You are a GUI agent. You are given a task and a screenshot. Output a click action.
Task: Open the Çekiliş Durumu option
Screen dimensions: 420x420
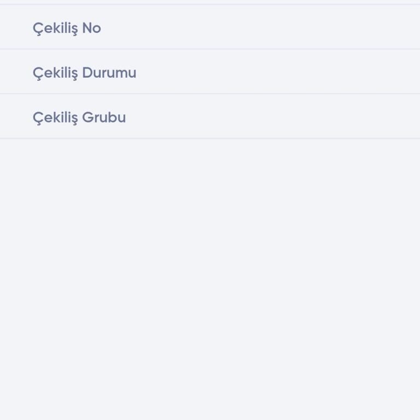point(84,73)
